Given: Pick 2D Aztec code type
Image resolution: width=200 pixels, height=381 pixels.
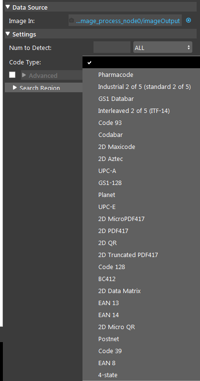Looking at the screenshot, I should coord(110,159).
